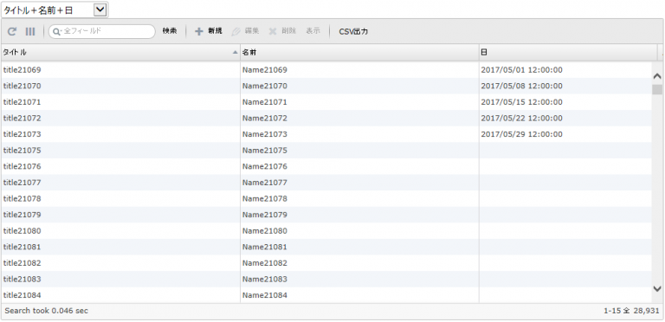Sort by the 日 column header

(x=568, y=52)
